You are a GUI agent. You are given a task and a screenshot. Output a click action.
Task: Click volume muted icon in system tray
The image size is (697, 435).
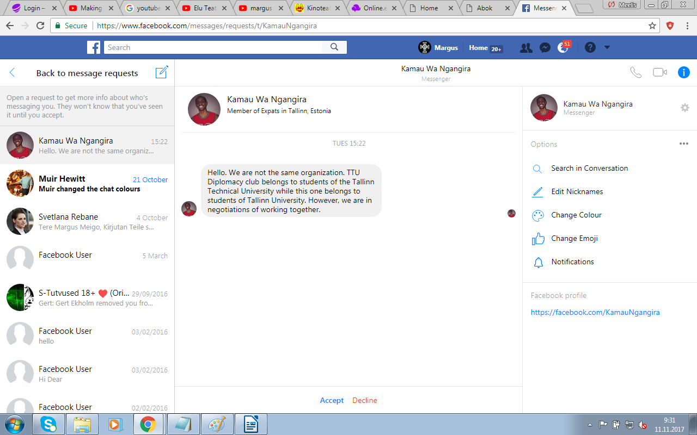click(643, 425)
